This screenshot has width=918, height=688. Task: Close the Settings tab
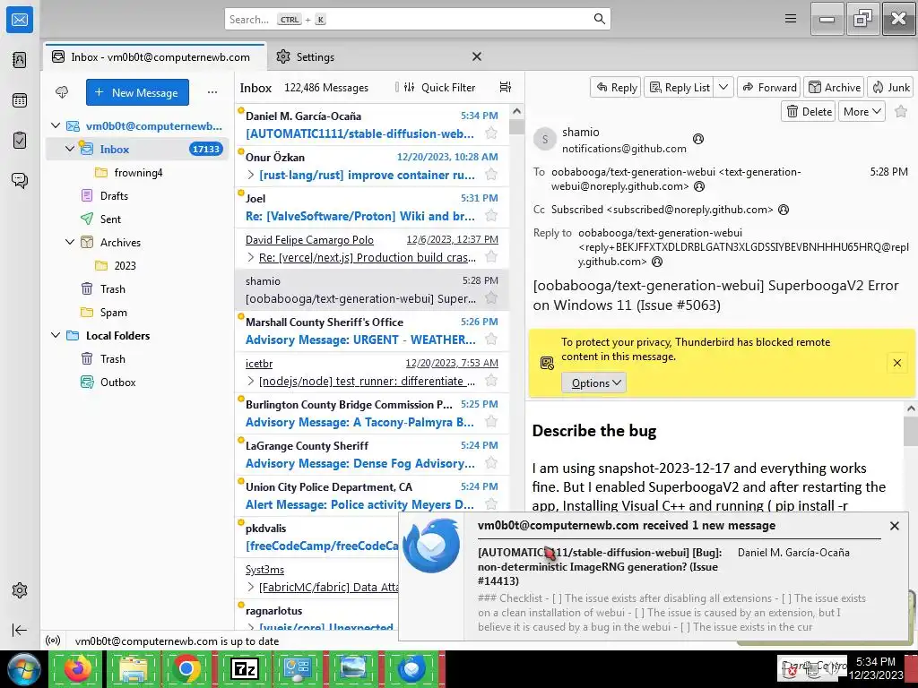[477, 56]
